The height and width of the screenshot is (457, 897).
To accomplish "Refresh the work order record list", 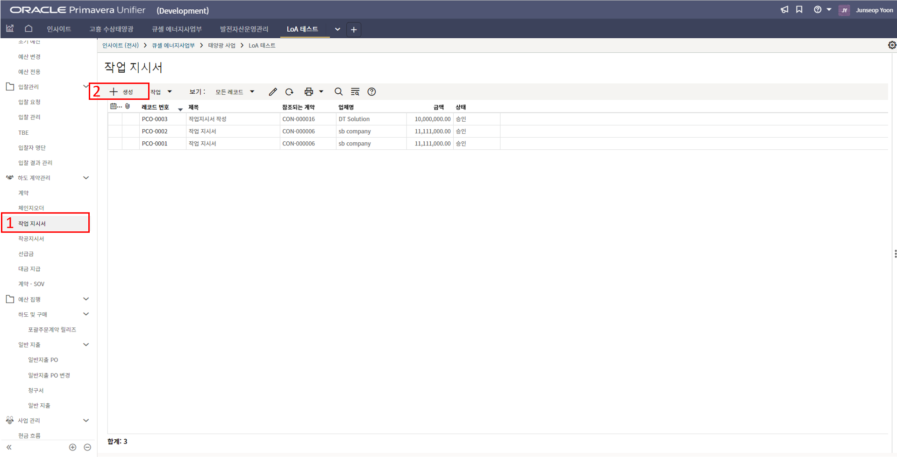I will pyautogui.click(x=289, y=92).
